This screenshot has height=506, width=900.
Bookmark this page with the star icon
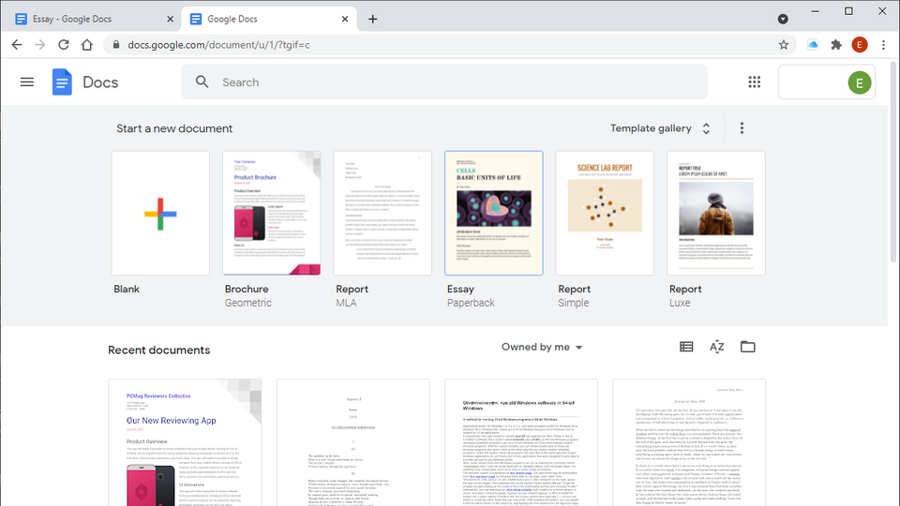pyautogui.click(x=784, y=44)
